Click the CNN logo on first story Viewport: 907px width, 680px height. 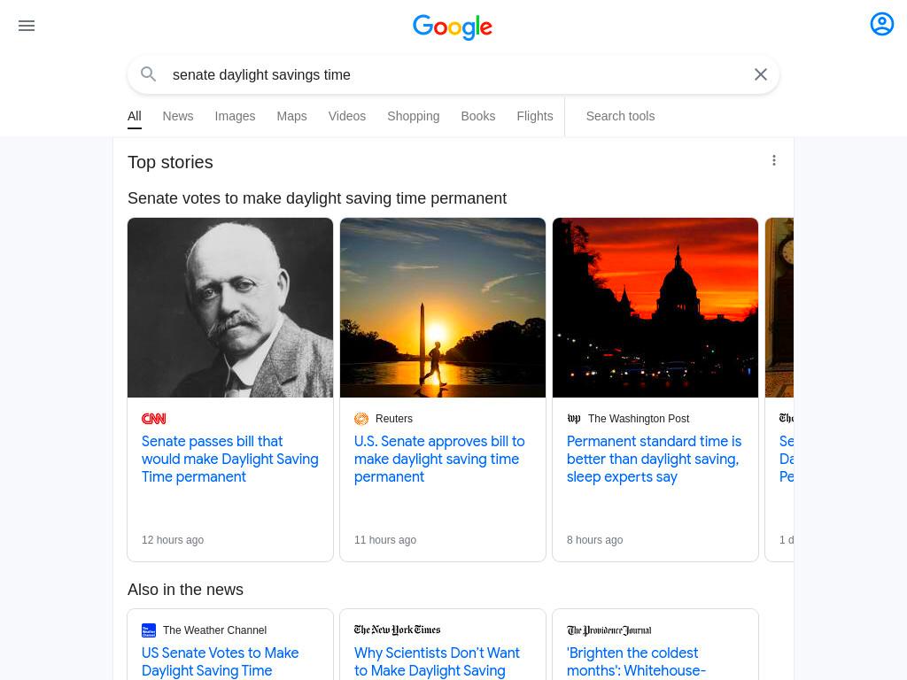pos(154,419)
